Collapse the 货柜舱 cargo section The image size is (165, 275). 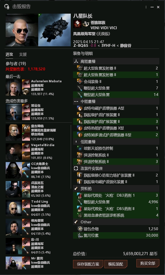click(x=116, y=188)
